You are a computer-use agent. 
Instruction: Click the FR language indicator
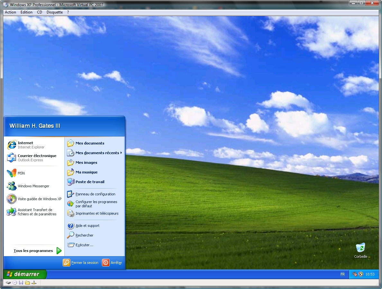342,275
